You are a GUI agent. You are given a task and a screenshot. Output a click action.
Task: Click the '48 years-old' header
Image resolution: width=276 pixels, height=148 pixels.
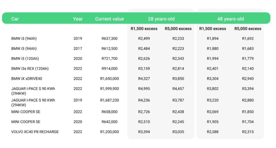click(230, 19)
